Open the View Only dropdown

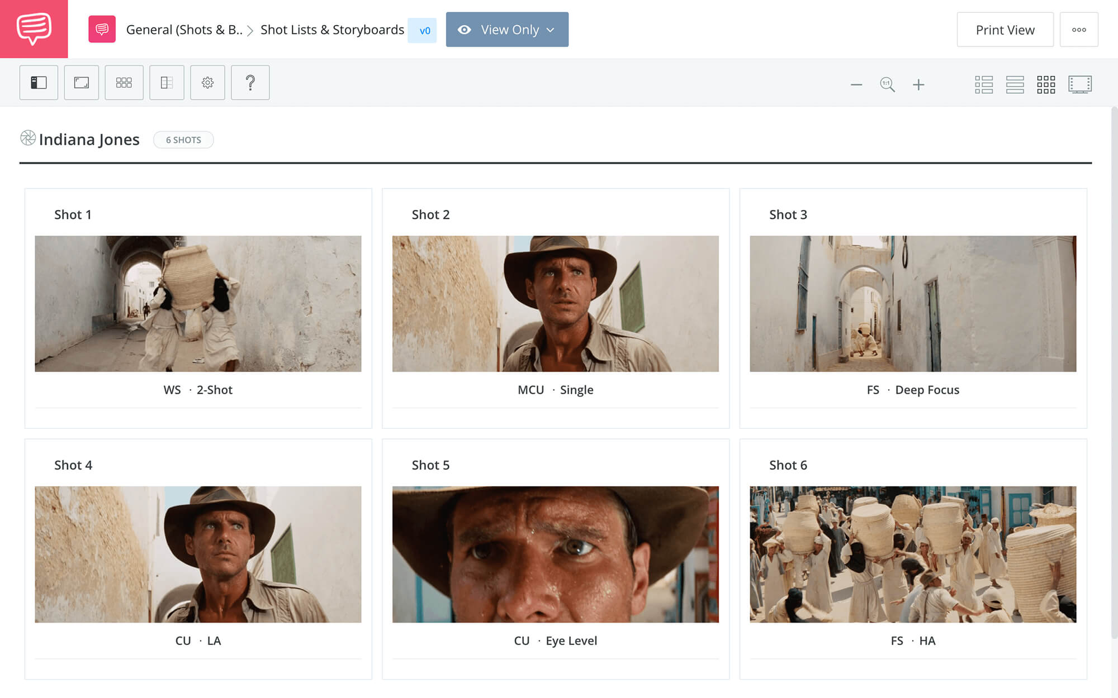(x=507, y=29)
